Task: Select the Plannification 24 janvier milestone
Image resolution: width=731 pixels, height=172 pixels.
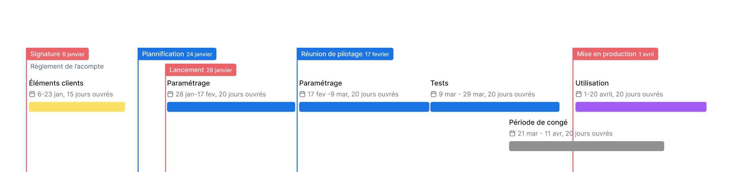Action: pyautogui.click(x=177, y=54)
